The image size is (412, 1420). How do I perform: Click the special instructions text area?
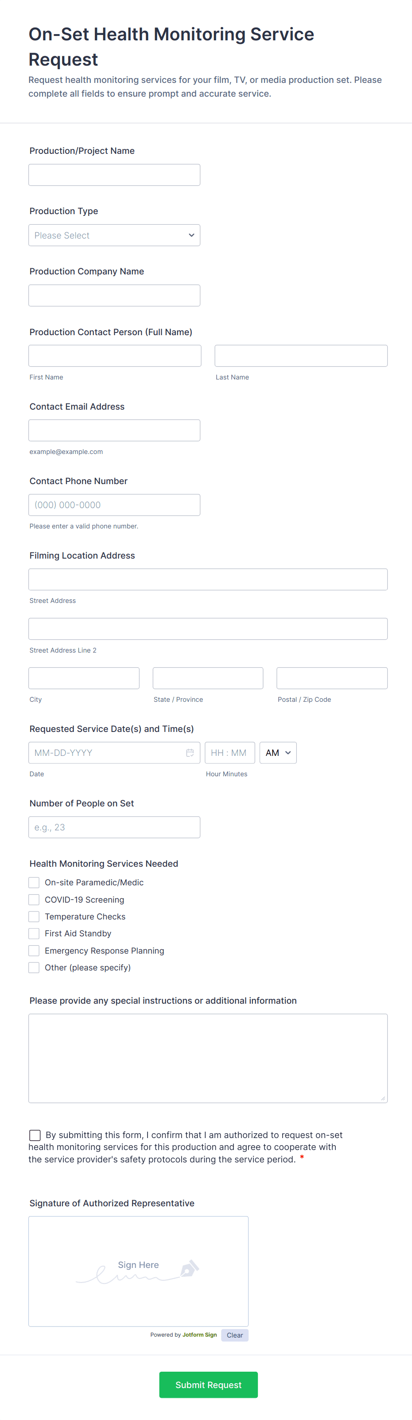(208, 1058)
